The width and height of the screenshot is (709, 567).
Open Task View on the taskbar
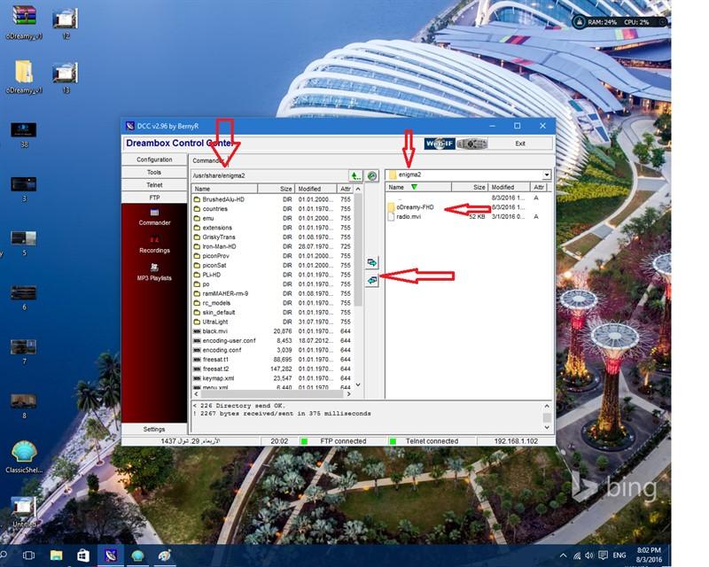[28, 555]
